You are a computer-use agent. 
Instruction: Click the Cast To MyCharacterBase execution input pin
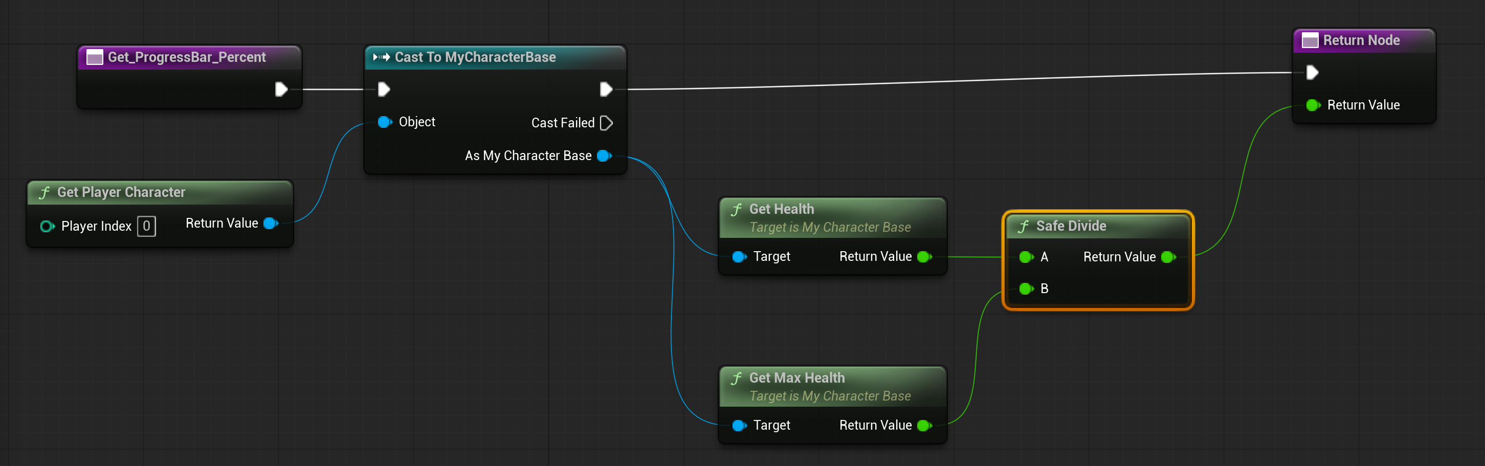coord(383,90)
